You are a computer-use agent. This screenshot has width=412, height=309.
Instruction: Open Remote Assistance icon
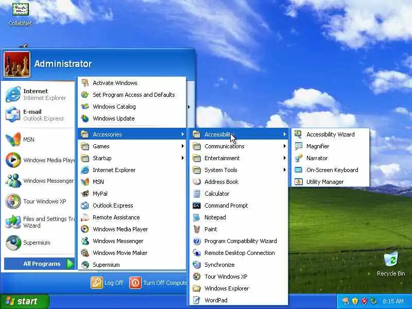coord(85,217)
